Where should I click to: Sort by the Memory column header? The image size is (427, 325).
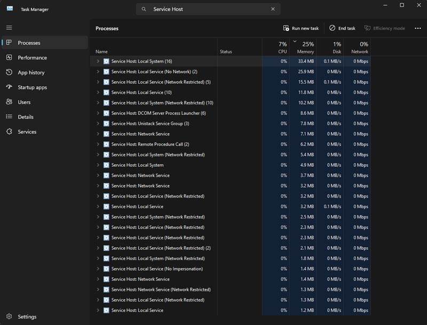click(303, 47)
